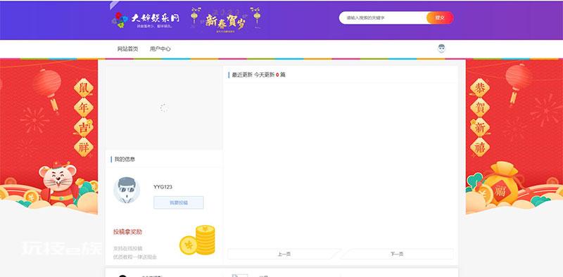This screenshot has width=563, height=277.
Task: Click the mouse mascot in the left banner
Action: pos(58,184)
